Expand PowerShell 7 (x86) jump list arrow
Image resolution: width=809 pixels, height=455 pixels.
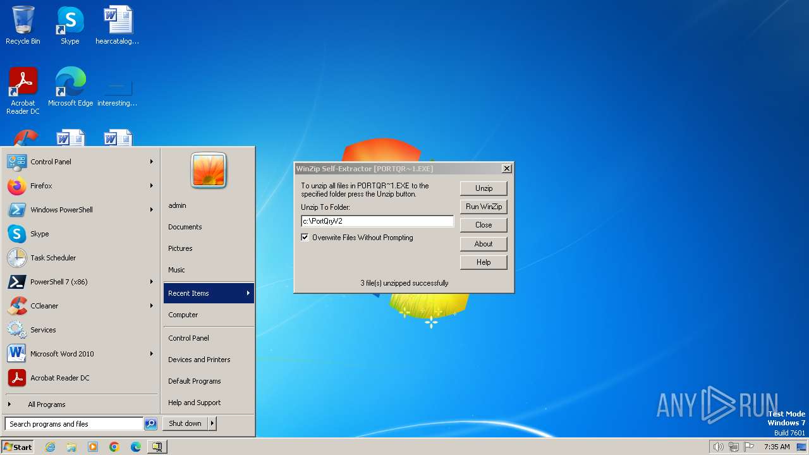(152, 282)
